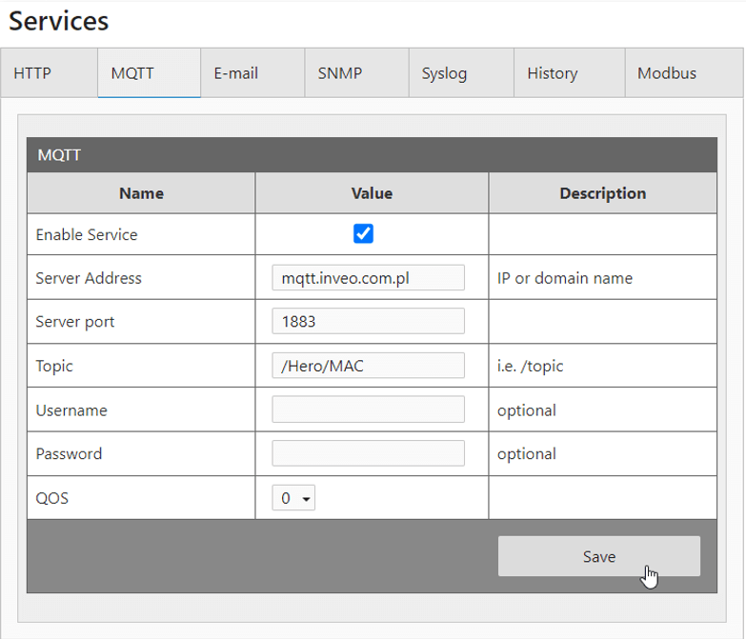
Task: Select the MQTT tab
Action: (x=132, y=73)
